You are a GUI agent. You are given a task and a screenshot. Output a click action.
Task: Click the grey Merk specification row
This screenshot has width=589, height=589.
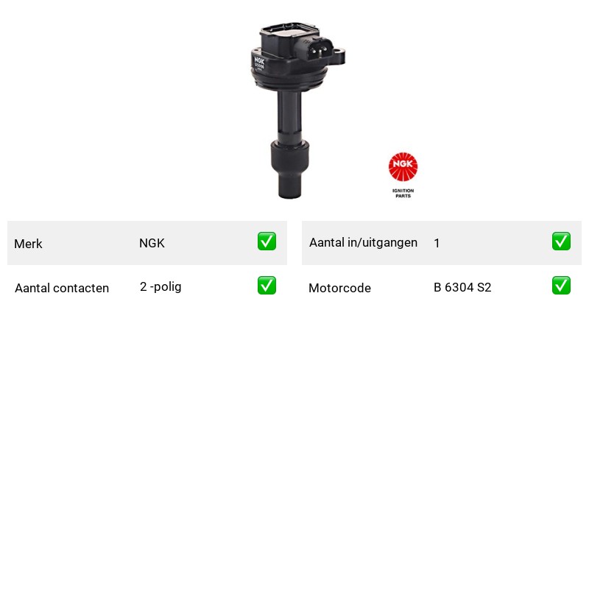pyautogui.click(x=147, y=243)
